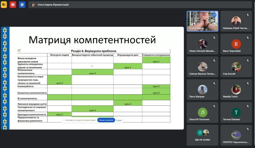The width and height of the screenshot is (255, 148).
Task: Click Ігор Босий's profile avatar
Action: coord(236,67)
